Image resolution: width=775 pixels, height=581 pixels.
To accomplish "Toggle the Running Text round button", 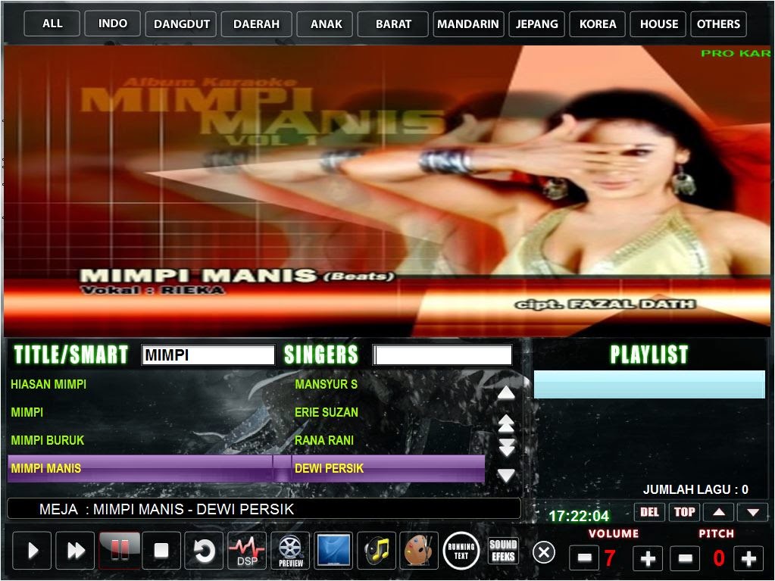I will [461, 551].
